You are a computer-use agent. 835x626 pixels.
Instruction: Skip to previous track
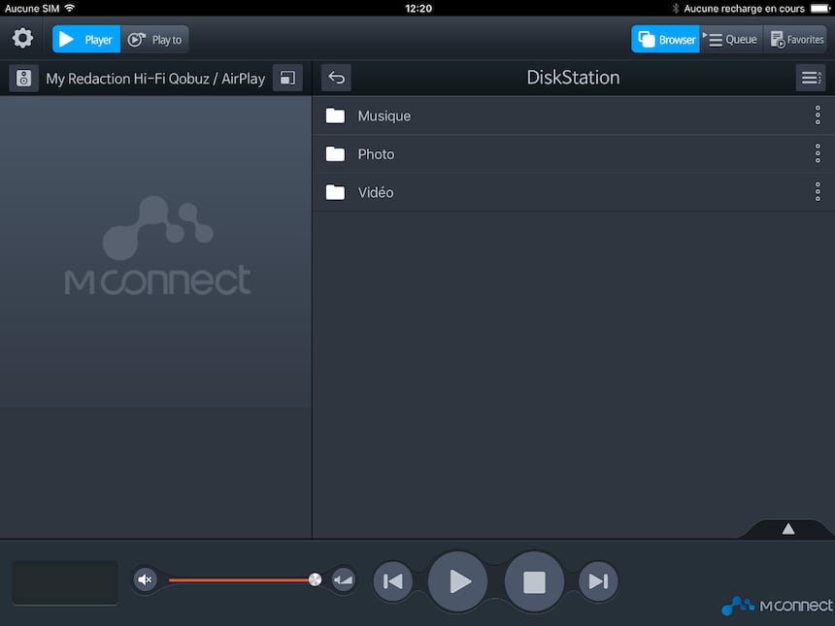click(x=393, y=581)
